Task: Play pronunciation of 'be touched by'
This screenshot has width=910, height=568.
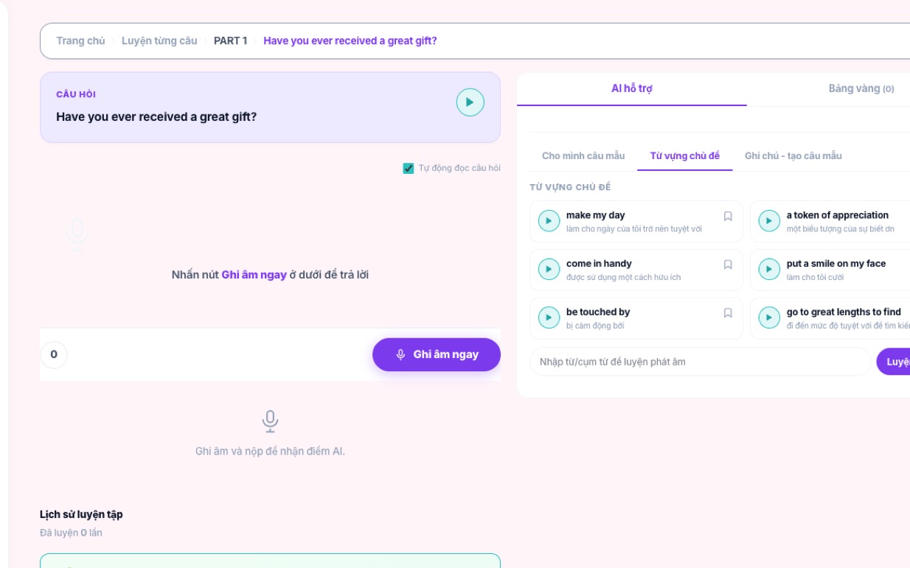Action: [x=549, y=318]
